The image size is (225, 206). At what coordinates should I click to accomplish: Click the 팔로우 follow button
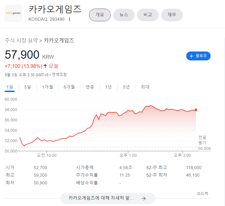point(198,56)
